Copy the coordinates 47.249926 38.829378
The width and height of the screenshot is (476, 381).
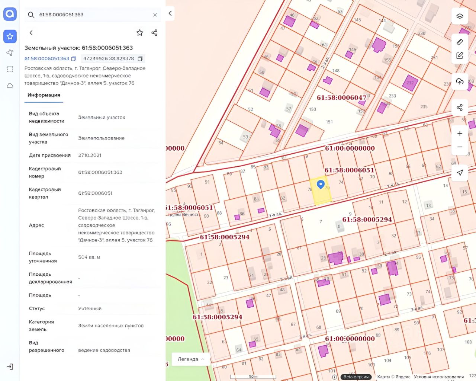(x=140, y=59)
